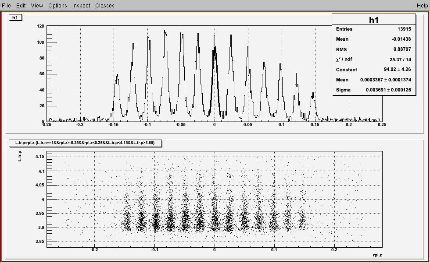Click the Constant 94.02 ± 4.26 row
This screenshot has width=430, height=263.
tap(373, 70)
